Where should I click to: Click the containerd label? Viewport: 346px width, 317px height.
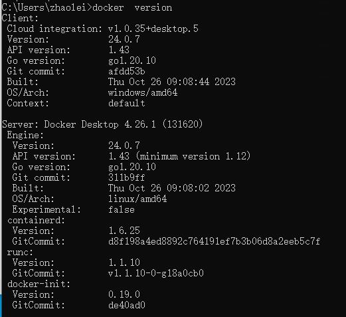coord(36,220)
